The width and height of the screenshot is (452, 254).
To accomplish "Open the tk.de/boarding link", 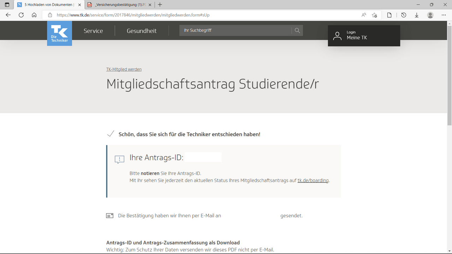I will click(x=313, y=180).
